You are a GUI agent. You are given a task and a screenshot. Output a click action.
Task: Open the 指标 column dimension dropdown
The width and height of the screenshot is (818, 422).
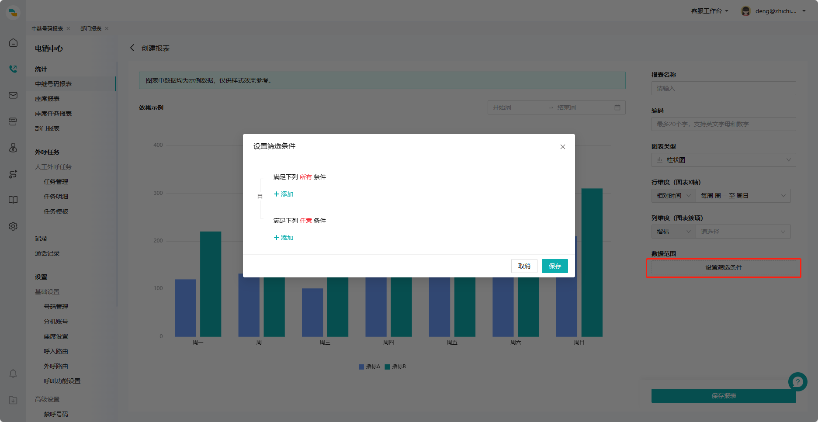(673, 232)
